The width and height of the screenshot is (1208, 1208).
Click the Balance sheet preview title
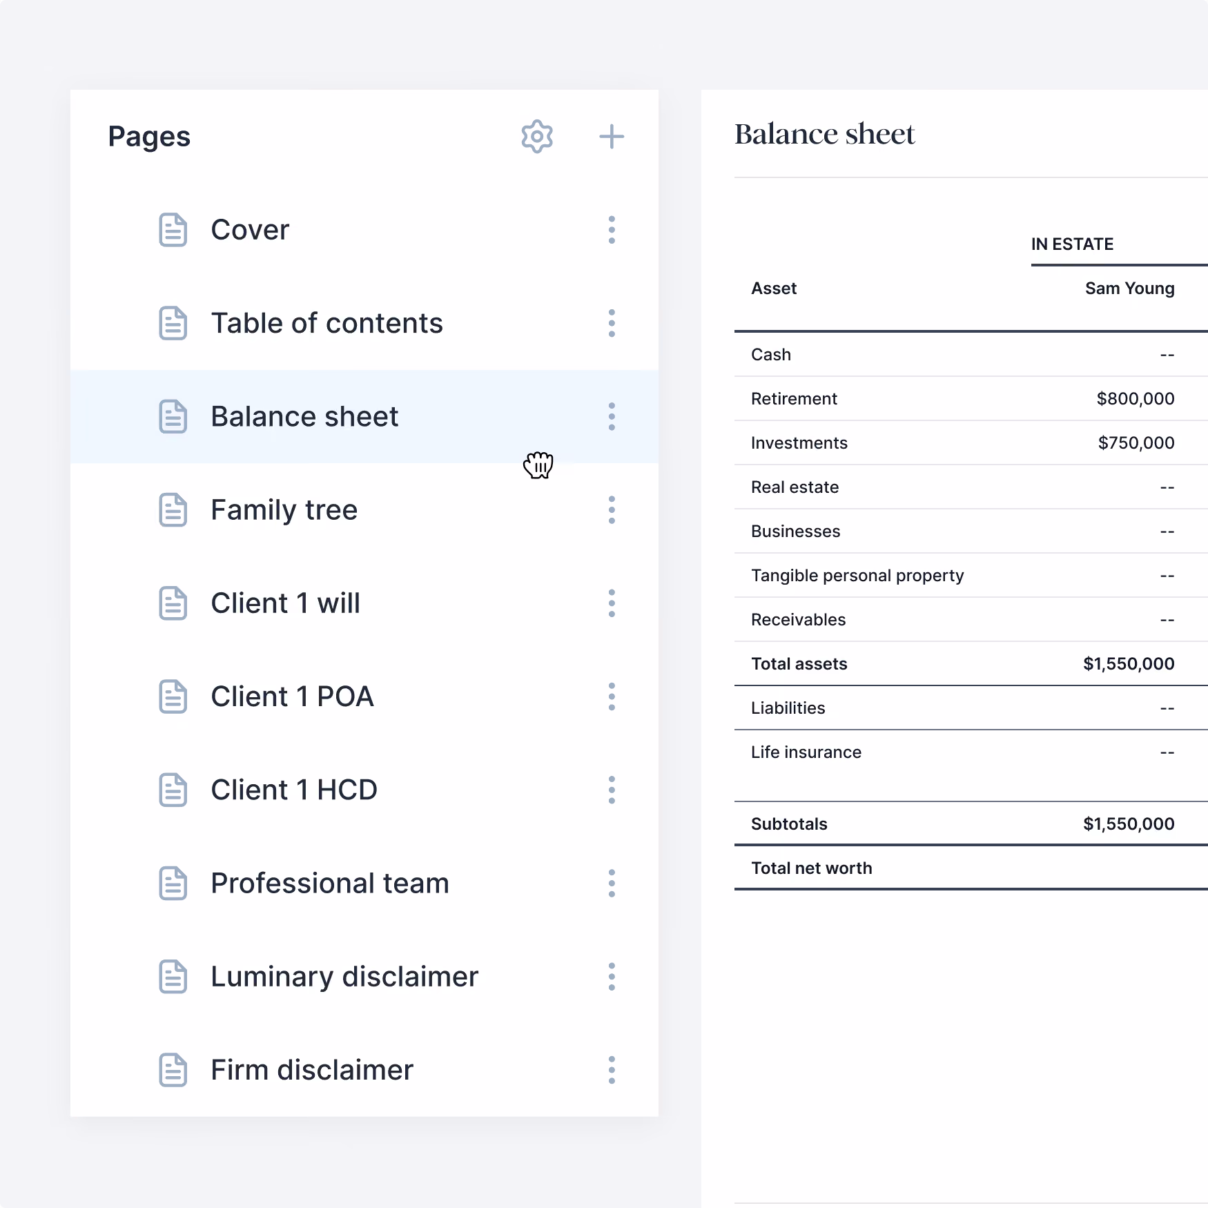[x=825, y=134]
